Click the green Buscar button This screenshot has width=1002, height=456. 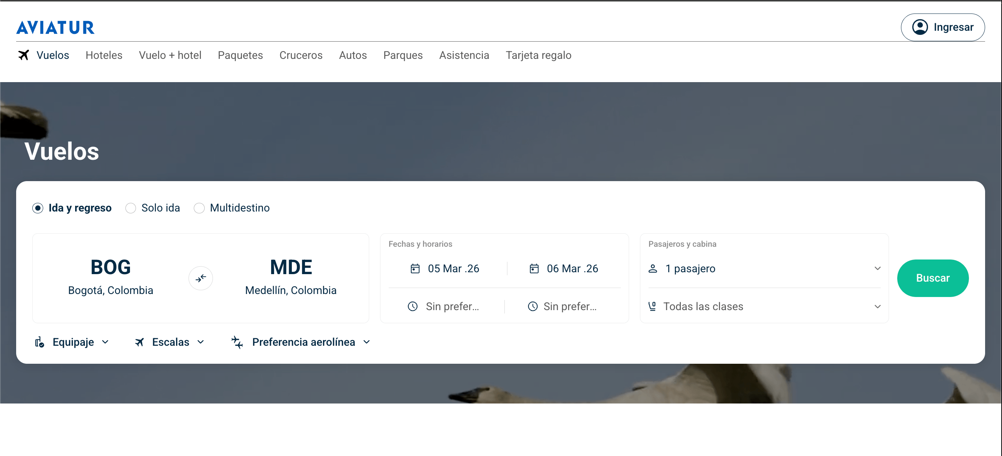933,278
